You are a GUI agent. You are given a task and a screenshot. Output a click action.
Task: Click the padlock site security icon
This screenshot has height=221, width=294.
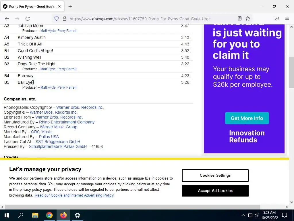point(65,19)
